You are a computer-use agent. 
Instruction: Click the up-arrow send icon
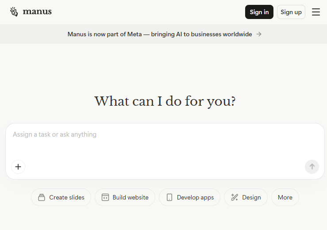point(312,167)
